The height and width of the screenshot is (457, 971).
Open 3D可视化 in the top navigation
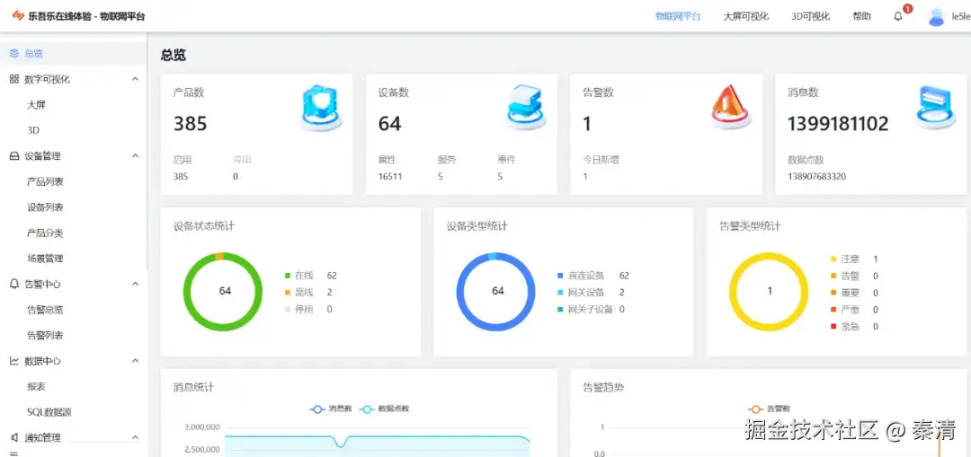(x=811, y=17)
